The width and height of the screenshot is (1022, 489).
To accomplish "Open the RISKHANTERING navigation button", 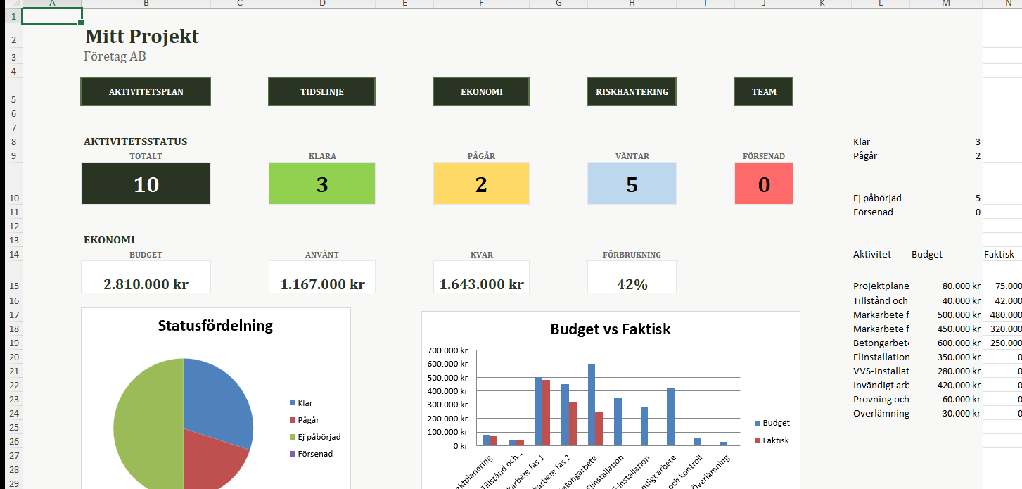I will (632, 91).
